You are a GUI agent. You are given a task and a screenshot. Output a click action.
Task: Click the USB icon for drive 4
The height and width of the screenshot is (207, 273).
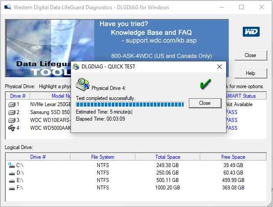point(12,128)
